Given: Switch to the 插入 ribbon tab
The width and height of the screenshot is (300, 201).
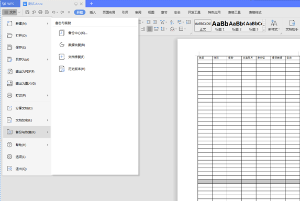Looking at the screenshot, I should [x=93, y=13].
